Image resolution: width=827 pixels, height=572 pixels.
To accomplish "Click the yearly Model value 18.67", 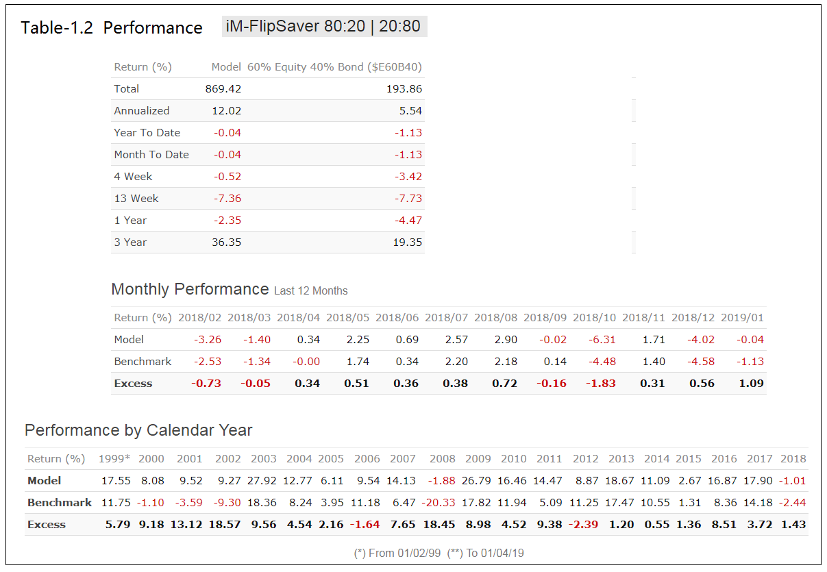I will click(x=620, y=481).
